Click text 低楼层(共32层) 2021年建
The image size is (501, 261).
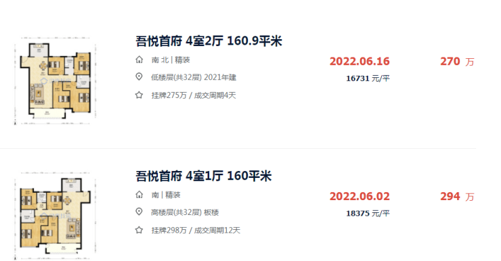tap(194, 78)
